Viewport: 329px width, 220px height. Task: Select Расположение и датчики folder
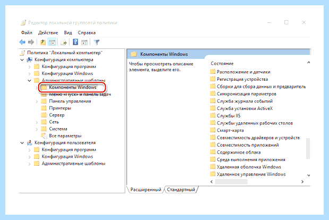pyautogui.click(x=244, y=72)
